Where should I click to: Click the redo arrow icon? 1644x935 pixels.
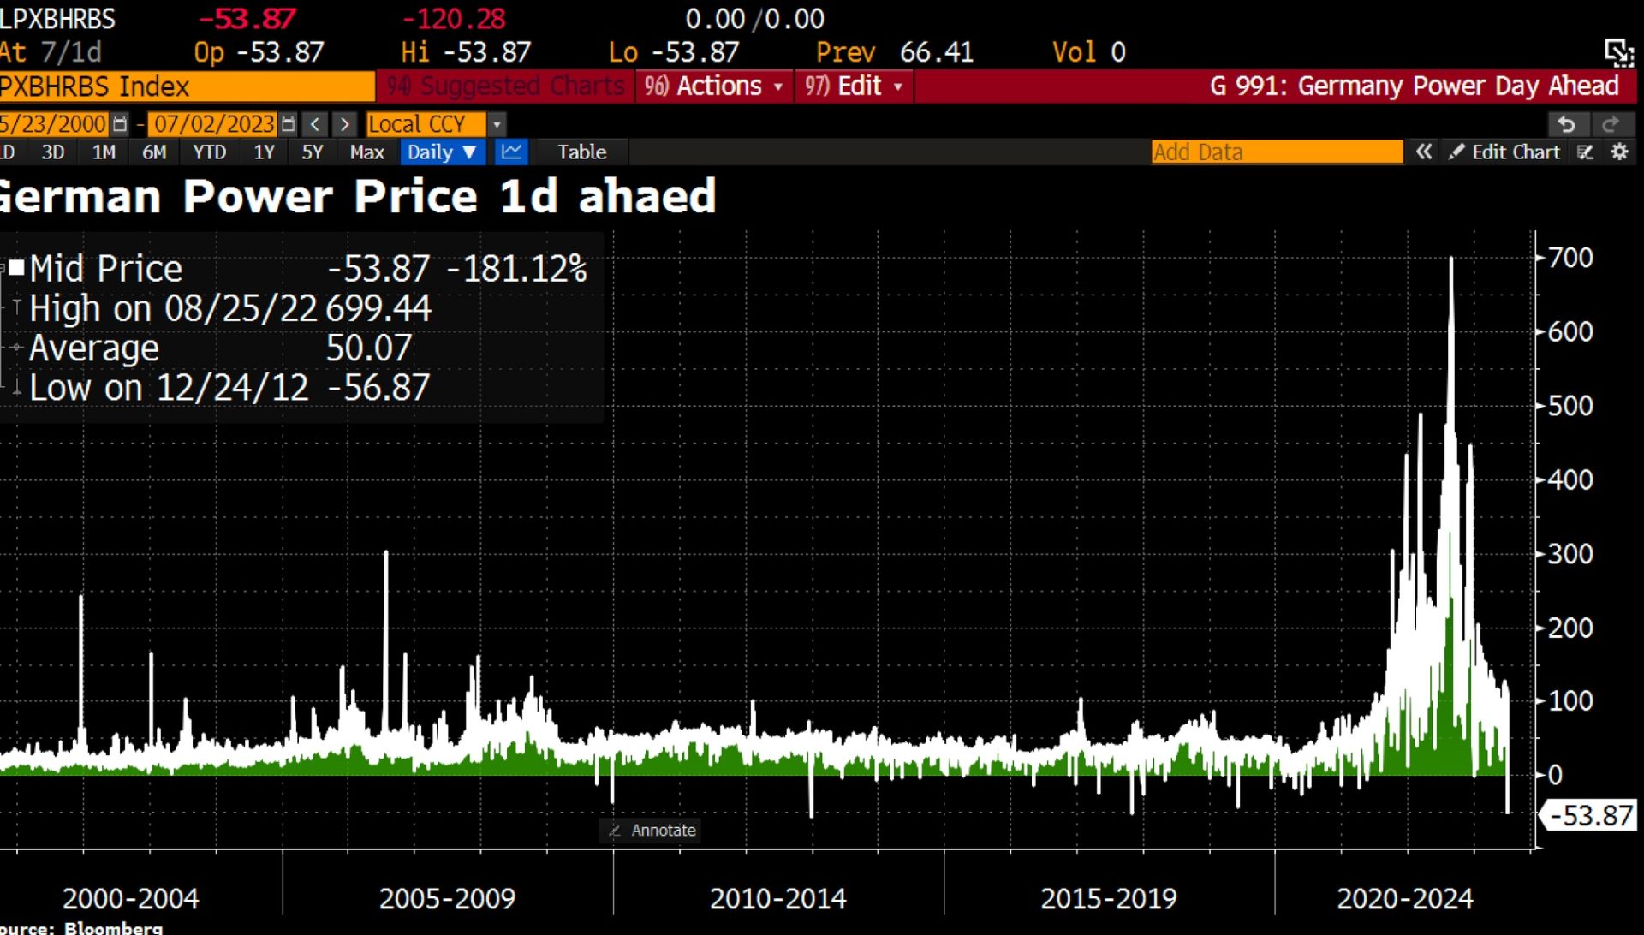point(1611,124)
